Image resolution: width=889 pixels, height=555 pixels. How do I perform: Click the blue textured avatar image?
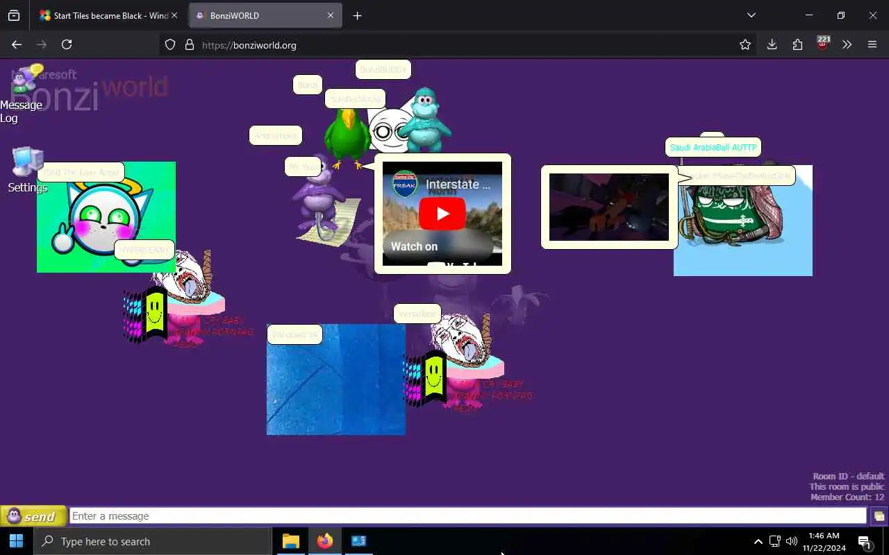pos(336,379)
